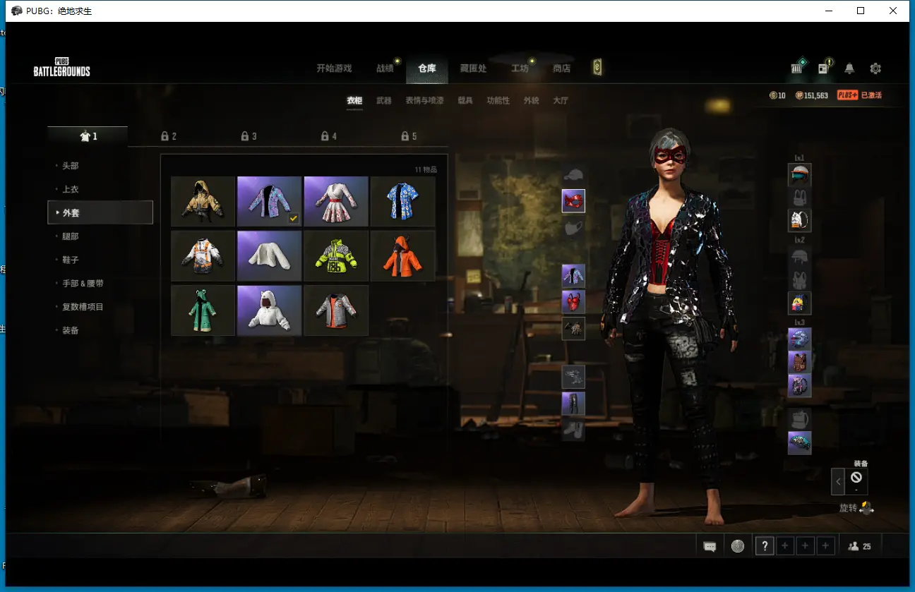The width and height of the screenshot is (915, 592).
Task: Click the PLUS+ 已激活 status badge
Action: (859, 95)
